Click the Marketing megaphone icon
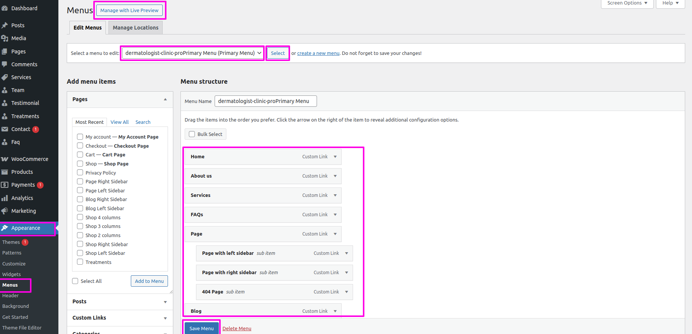Viewport: 692px width, 334px height. coord(5,211)
